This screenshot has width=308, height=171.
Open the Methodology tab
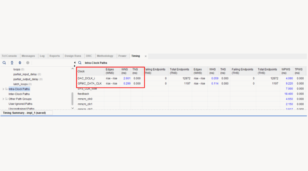click(x=105, y=56)
